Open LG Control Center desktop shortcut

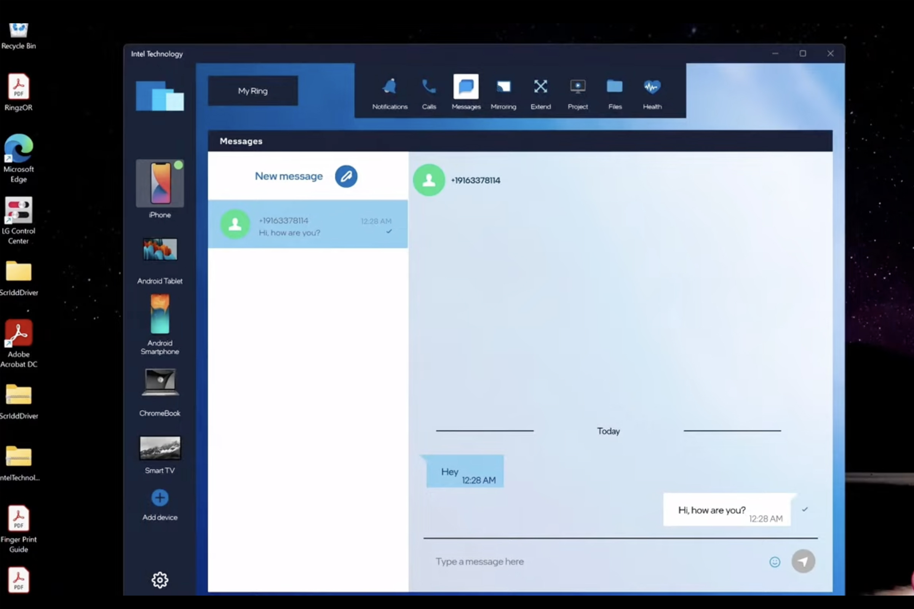pyautogui.click(x=19, y=221)
